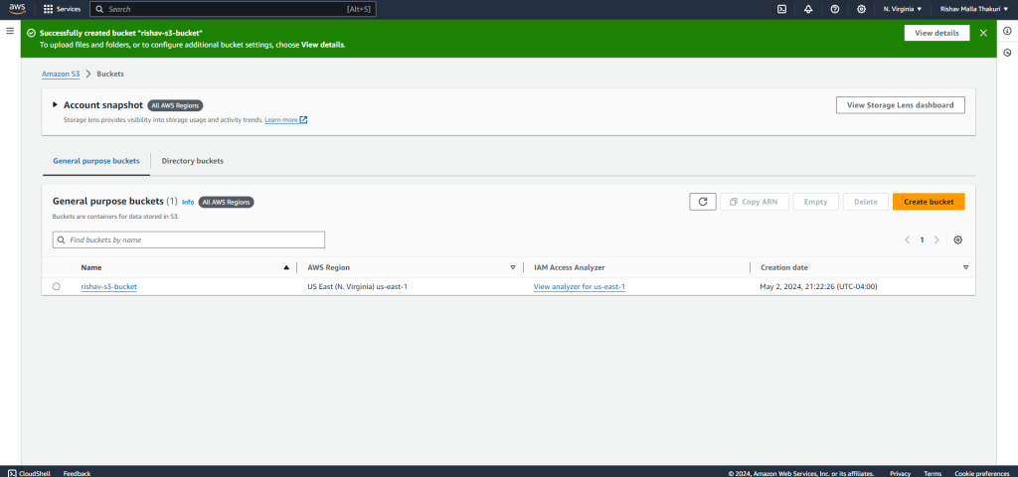
Task: Dismiss the green success banner
Action: 983,33
